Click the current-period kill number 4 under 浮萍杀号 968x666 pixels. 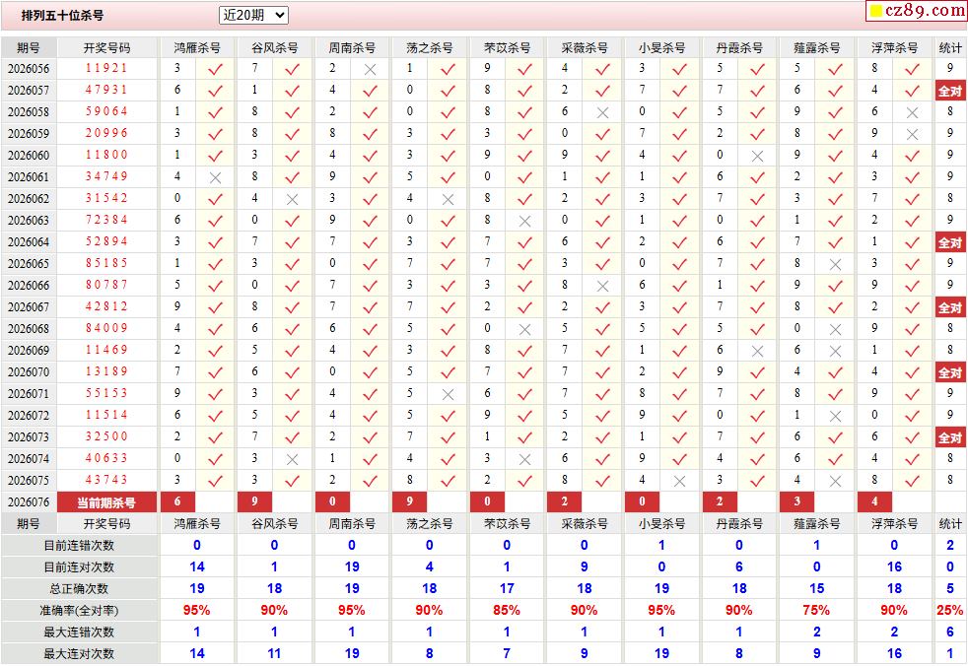(874, 501)
